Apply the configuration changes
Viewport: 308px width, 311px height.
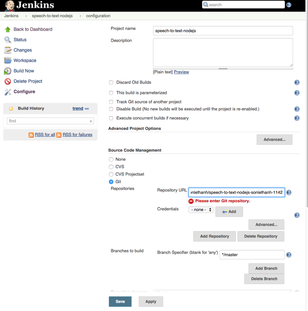[x=151, y=301]
